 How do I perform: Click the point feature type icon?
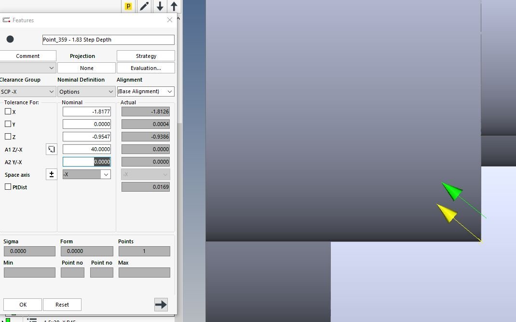pyautogui.click(x=10, y=39)
